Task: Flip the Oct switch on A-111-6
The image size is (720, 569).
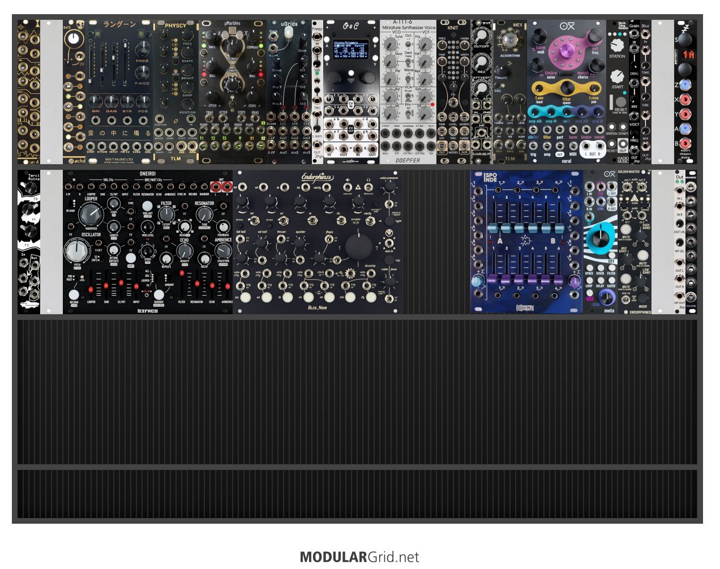Action: [408, 45]
